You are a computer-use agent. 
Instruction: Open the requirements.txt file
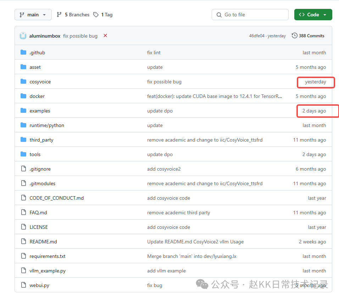[48, 256]
